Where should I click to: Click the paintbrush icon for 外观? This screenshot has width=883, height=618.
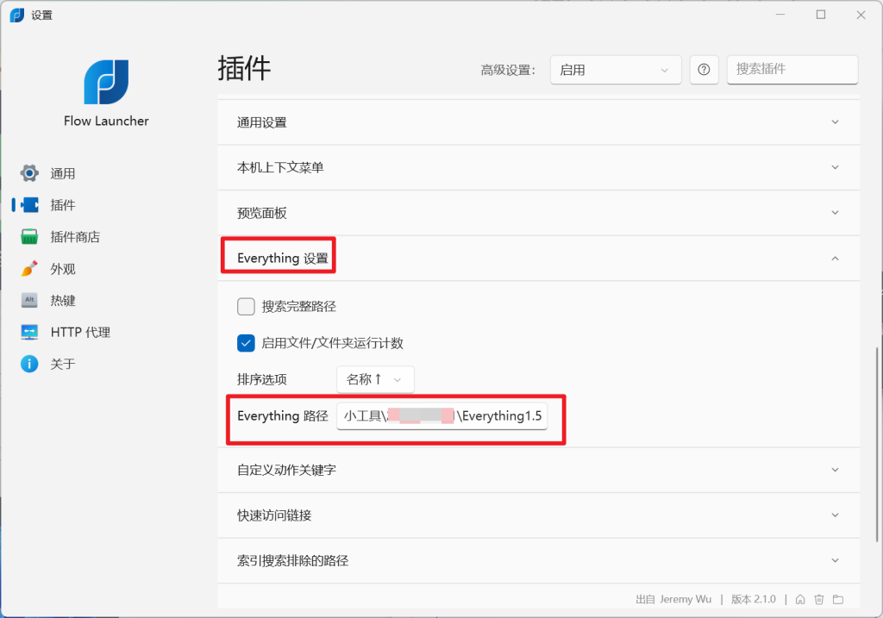click(x=29, y=268)
